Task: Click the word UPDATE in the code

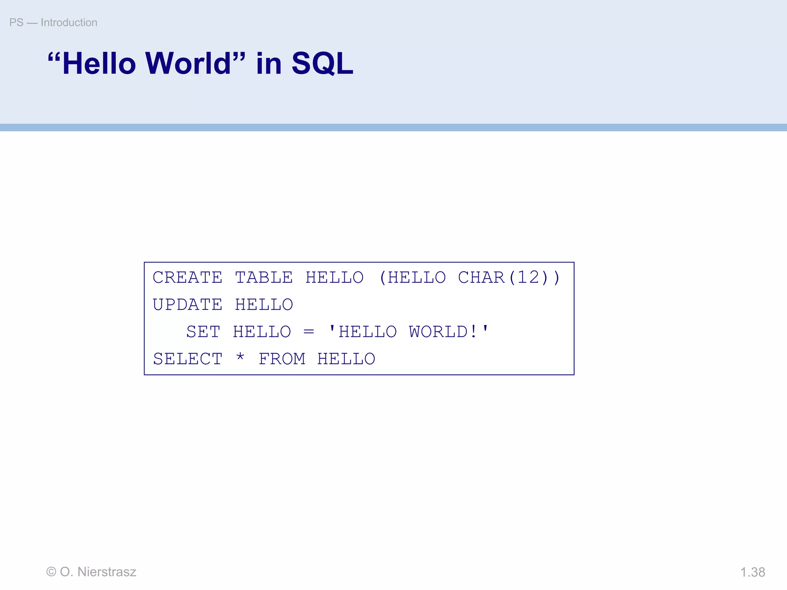Action: 188,305
